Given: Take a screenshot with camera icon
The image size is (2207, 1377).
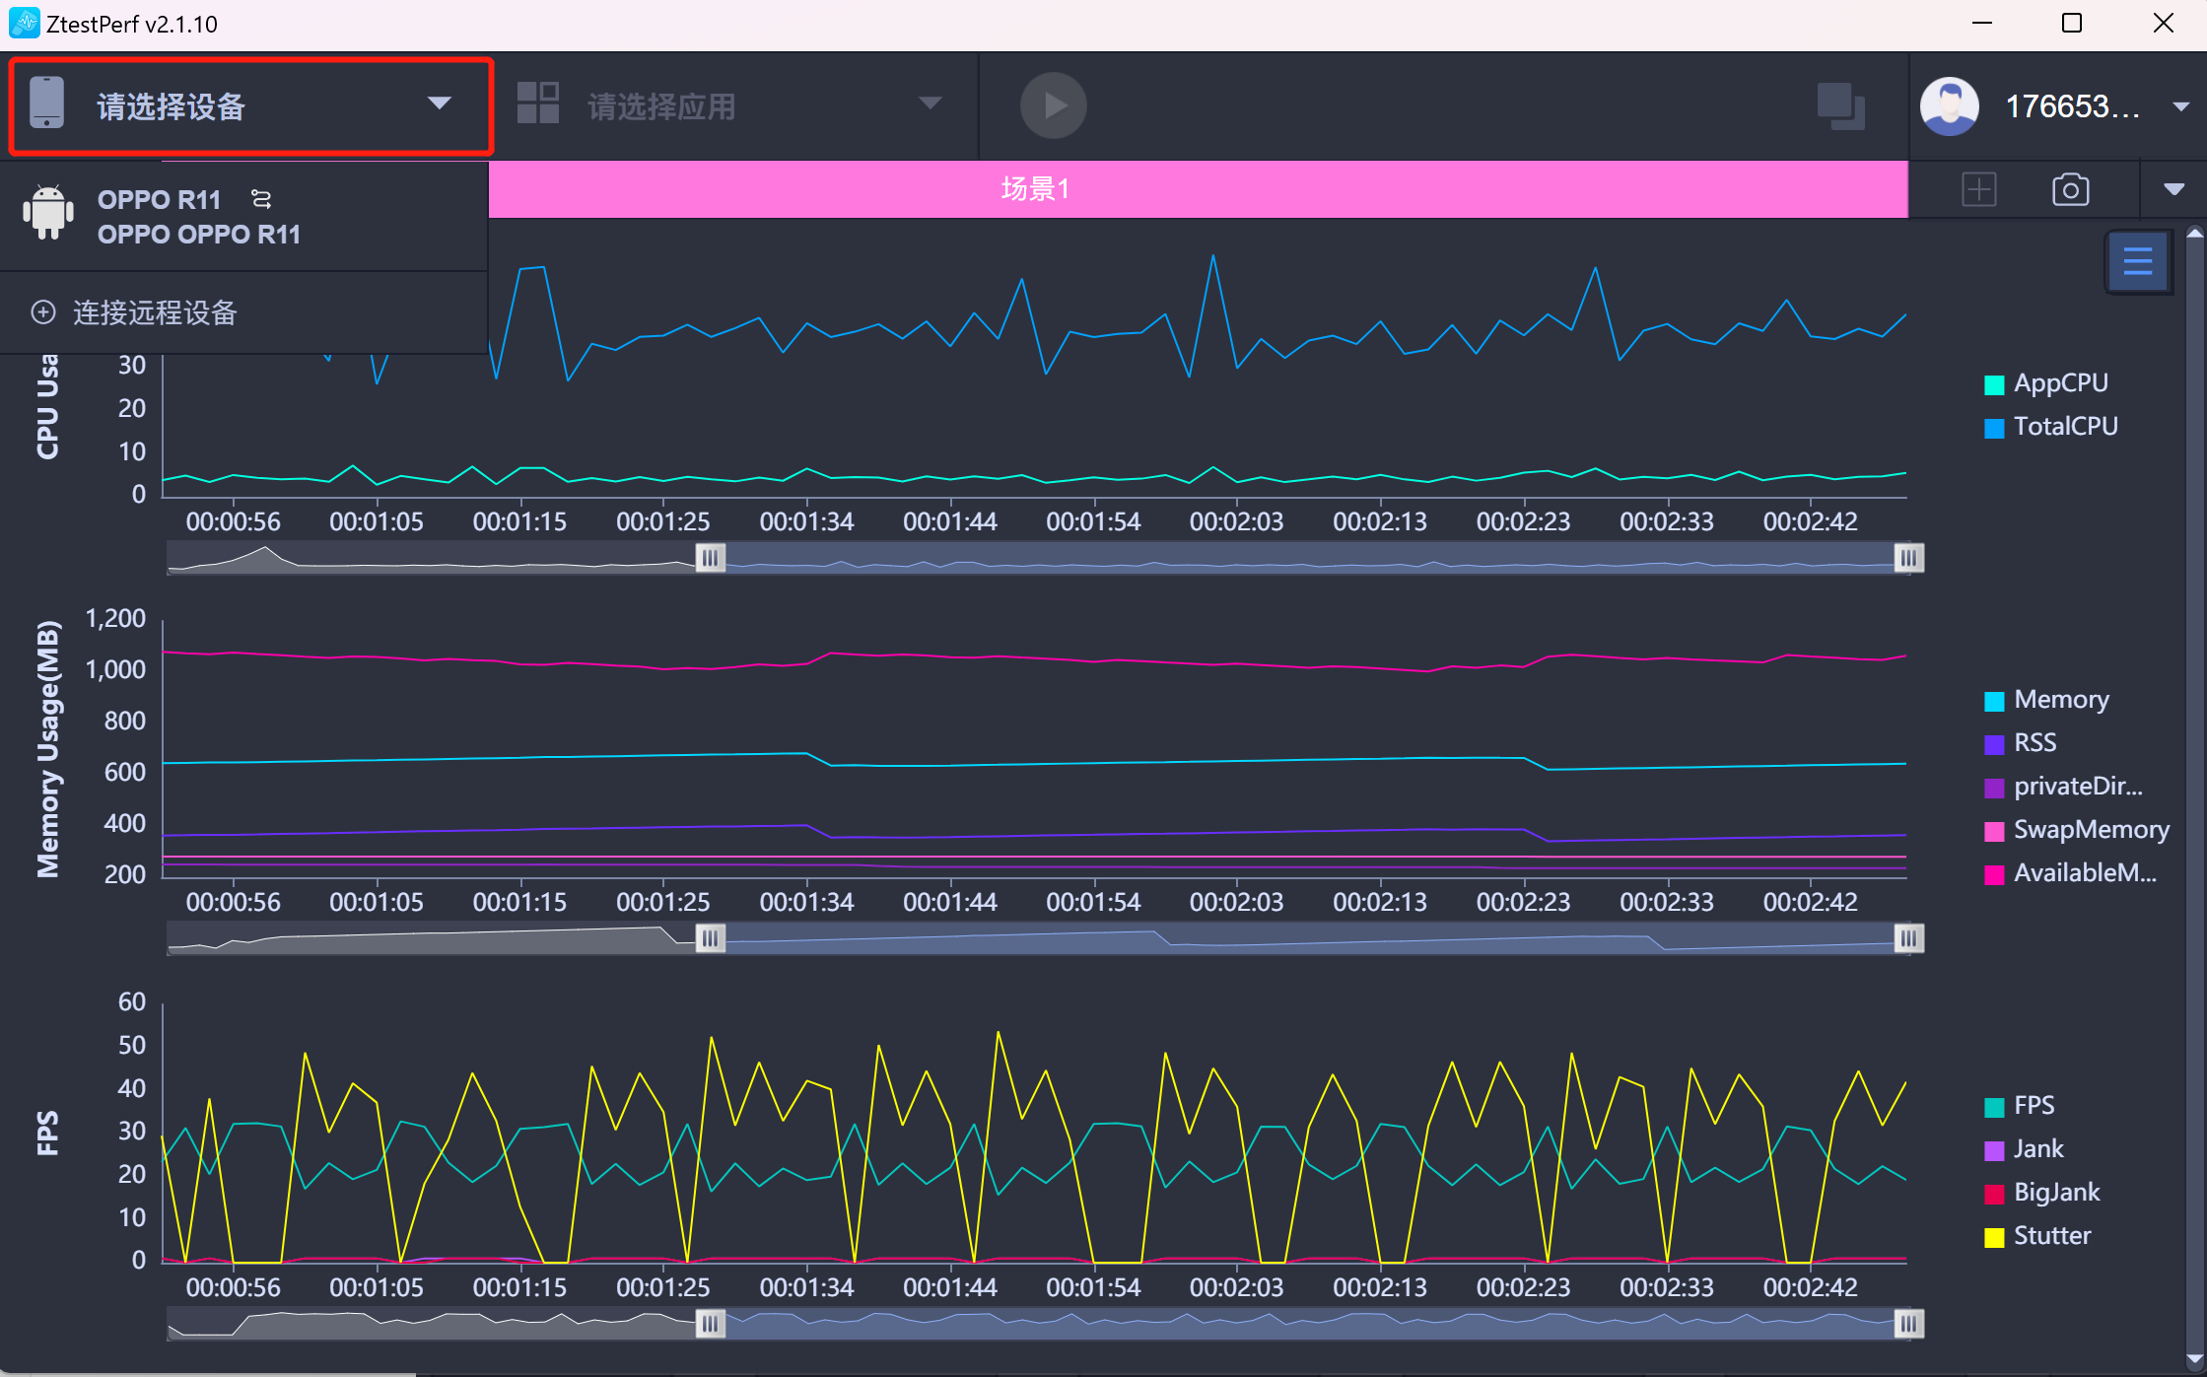Looking at the screenshot, I should point(2070,189).
